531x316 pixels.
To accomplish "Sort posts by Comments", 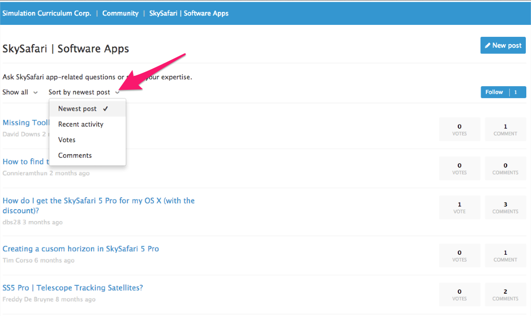I will (x=87, y=155).
